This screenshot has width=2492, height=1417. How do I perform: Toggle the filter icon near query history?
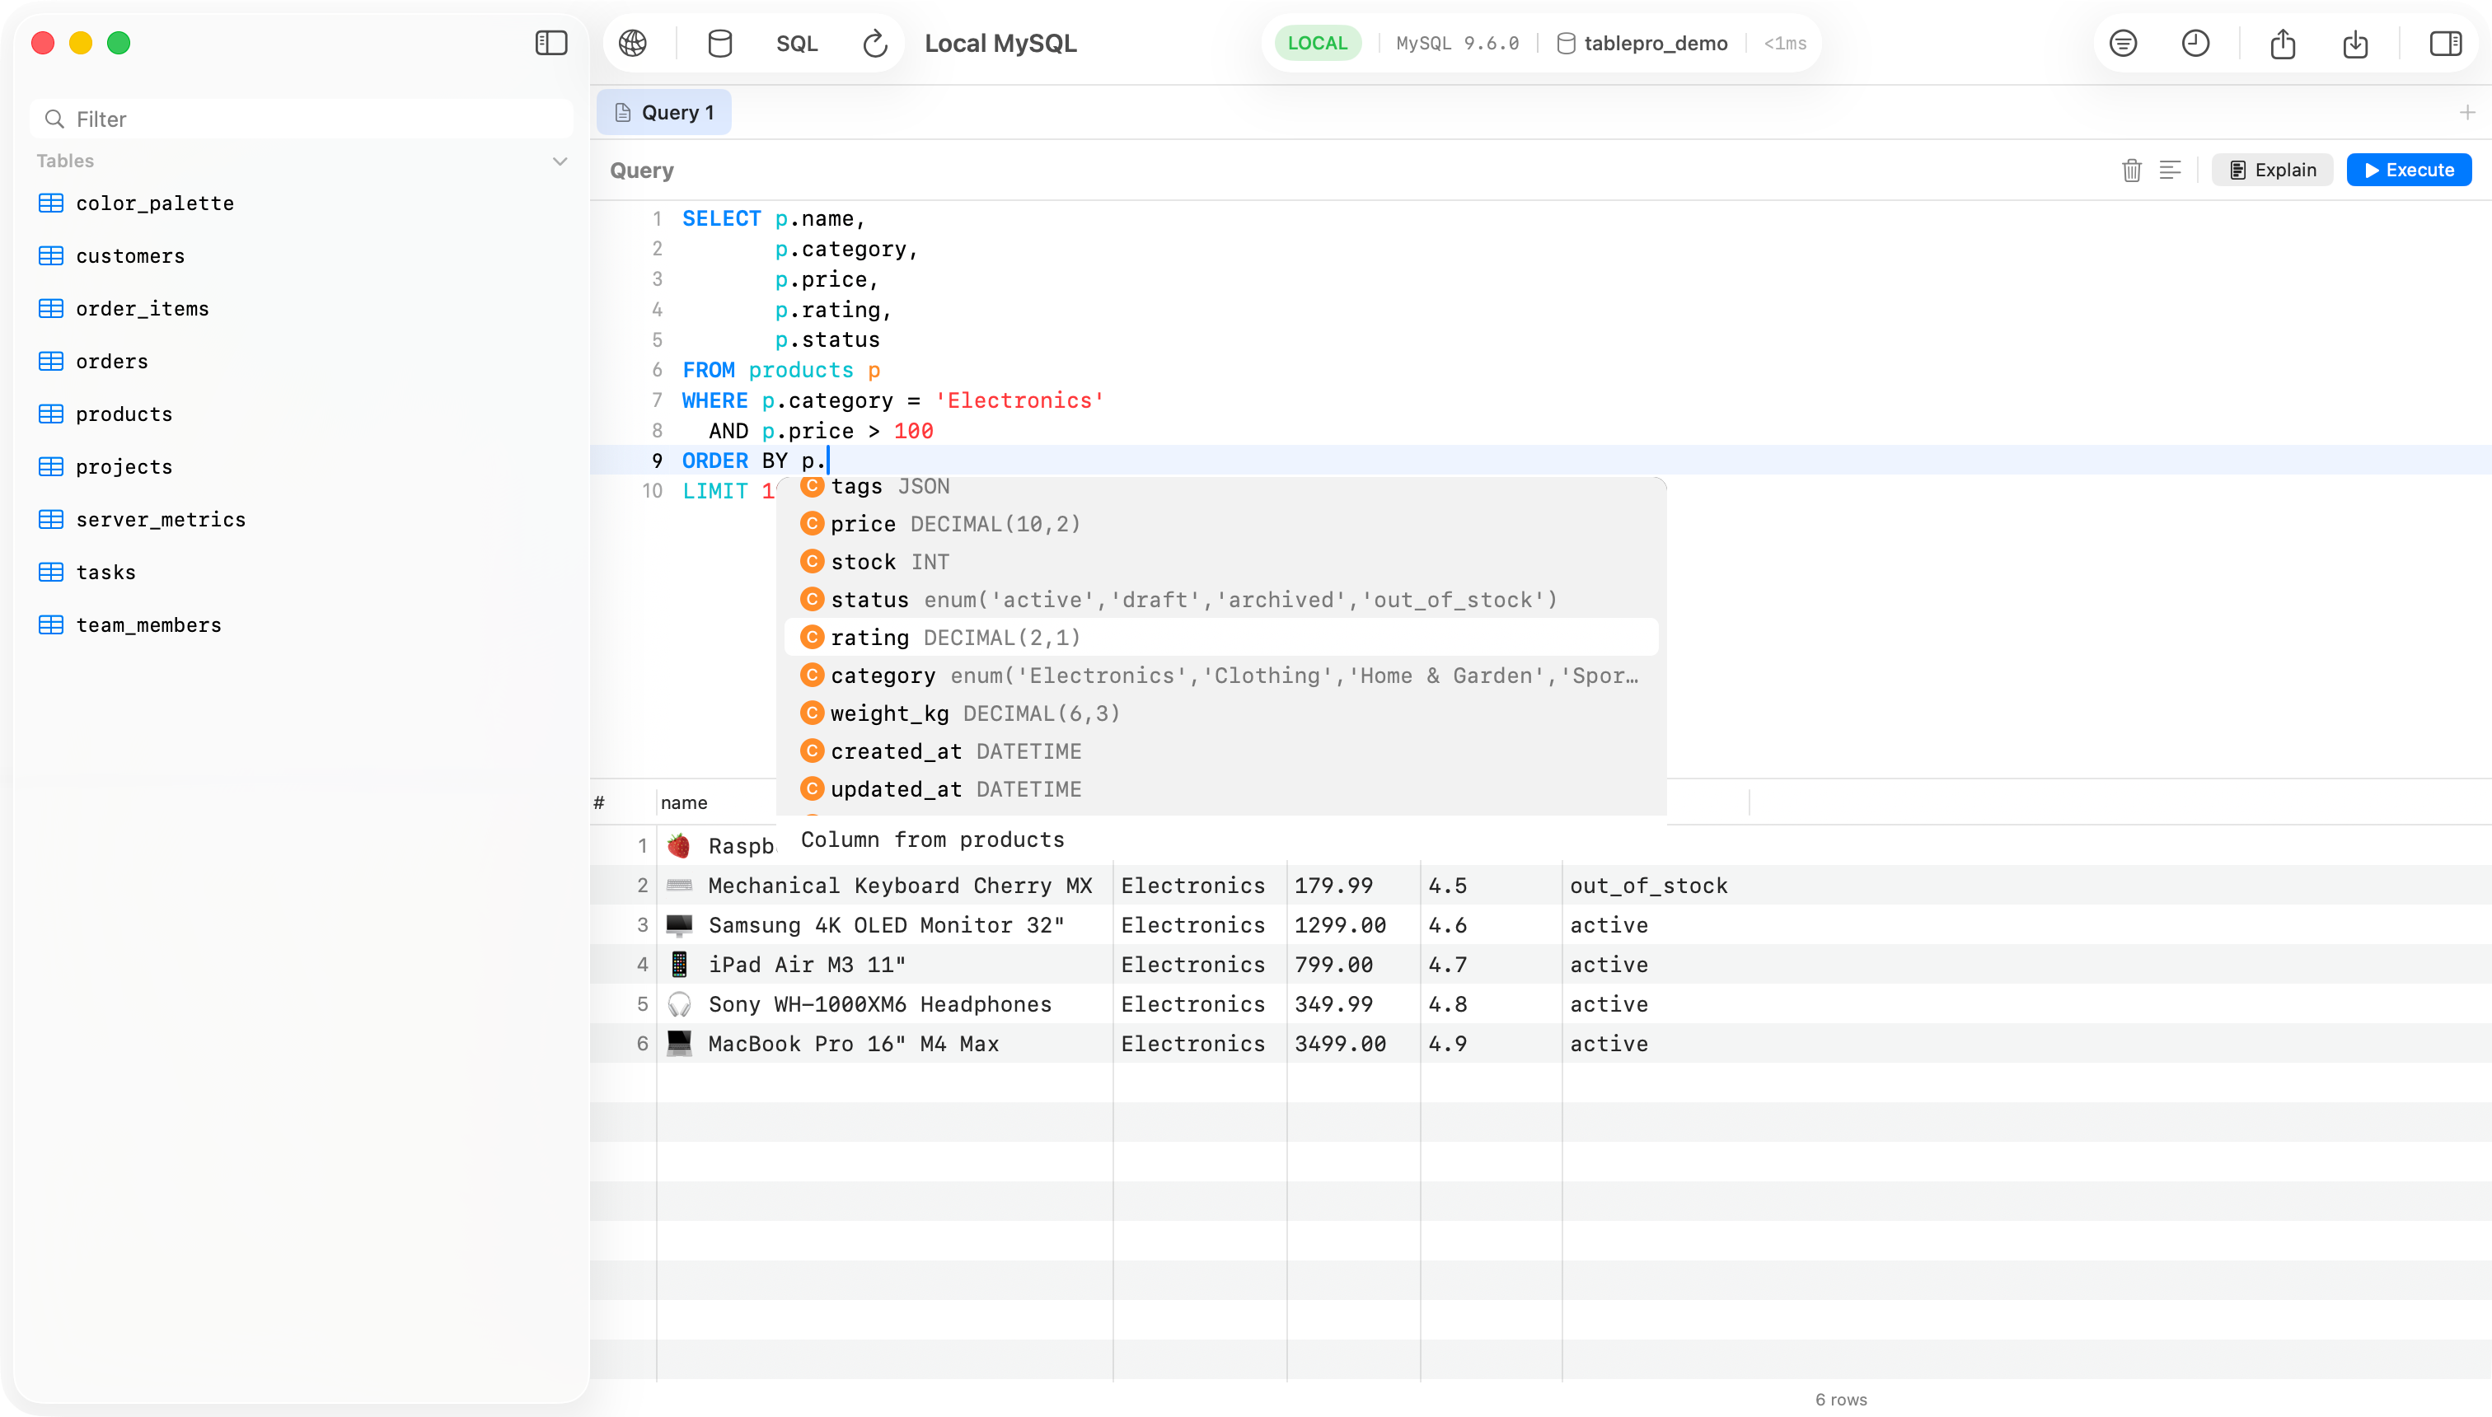[x=2123, y=43]
